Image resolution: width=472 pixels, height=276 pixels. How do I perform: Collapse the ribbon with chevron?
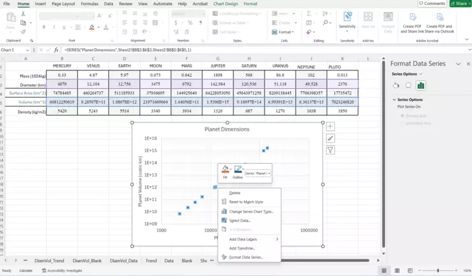tap(466, 40)
